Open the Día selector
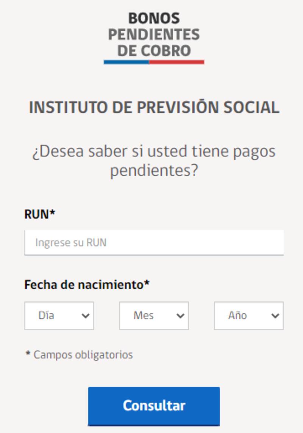The height and width of the screenshot is (433, 303). [x=59, y=315]
